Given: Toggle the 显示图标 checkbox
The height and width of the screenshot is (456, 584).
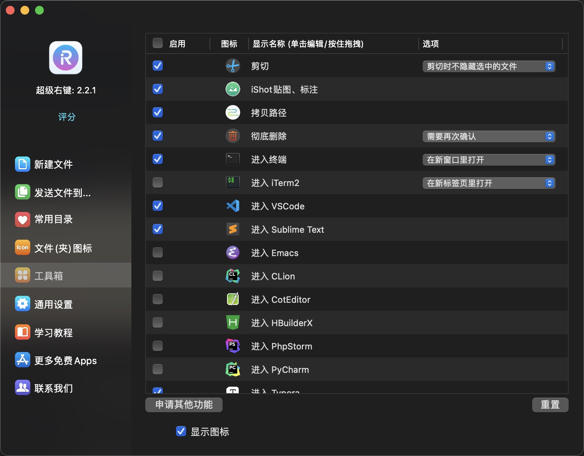Looking at the screenshot, I should tap(181, 431).
